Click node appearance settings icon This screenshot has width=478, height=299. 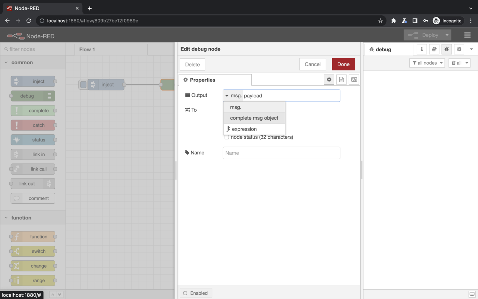[354, 80]
